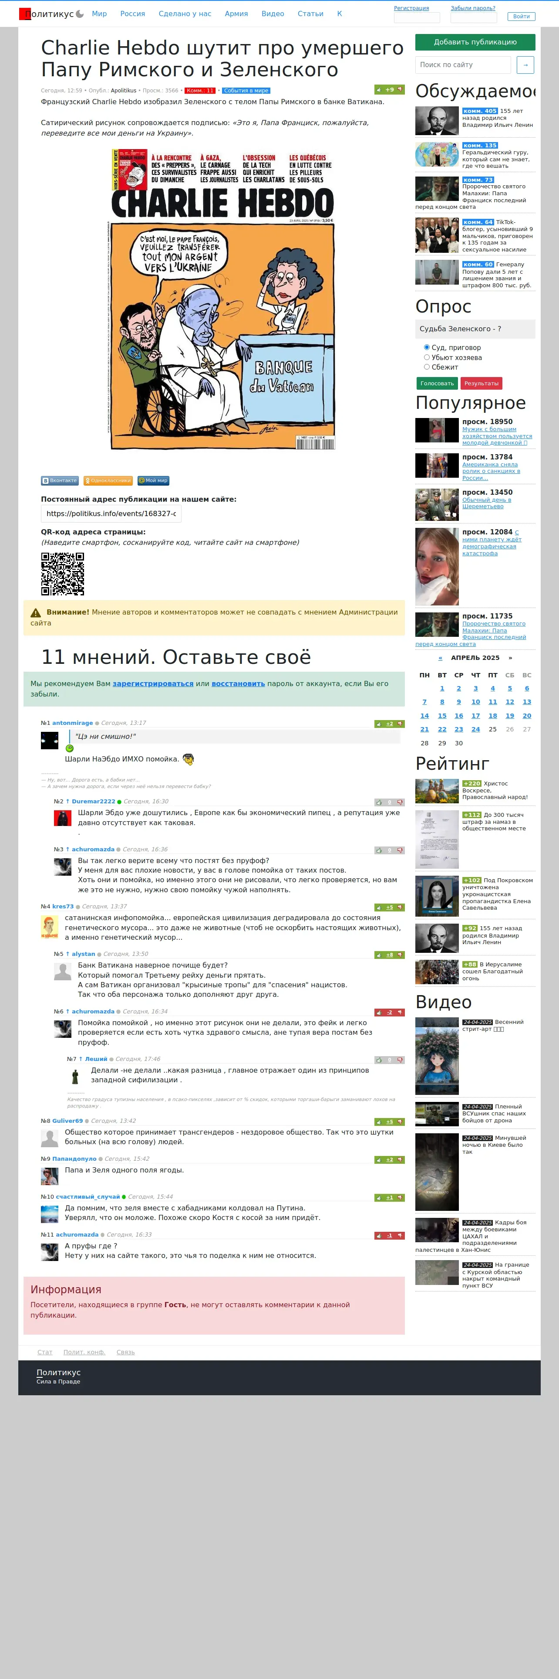The height and width of the screenshot is (1679, 559).
Task: Like Guliver69's comment №8
Action: [379, 1122]
